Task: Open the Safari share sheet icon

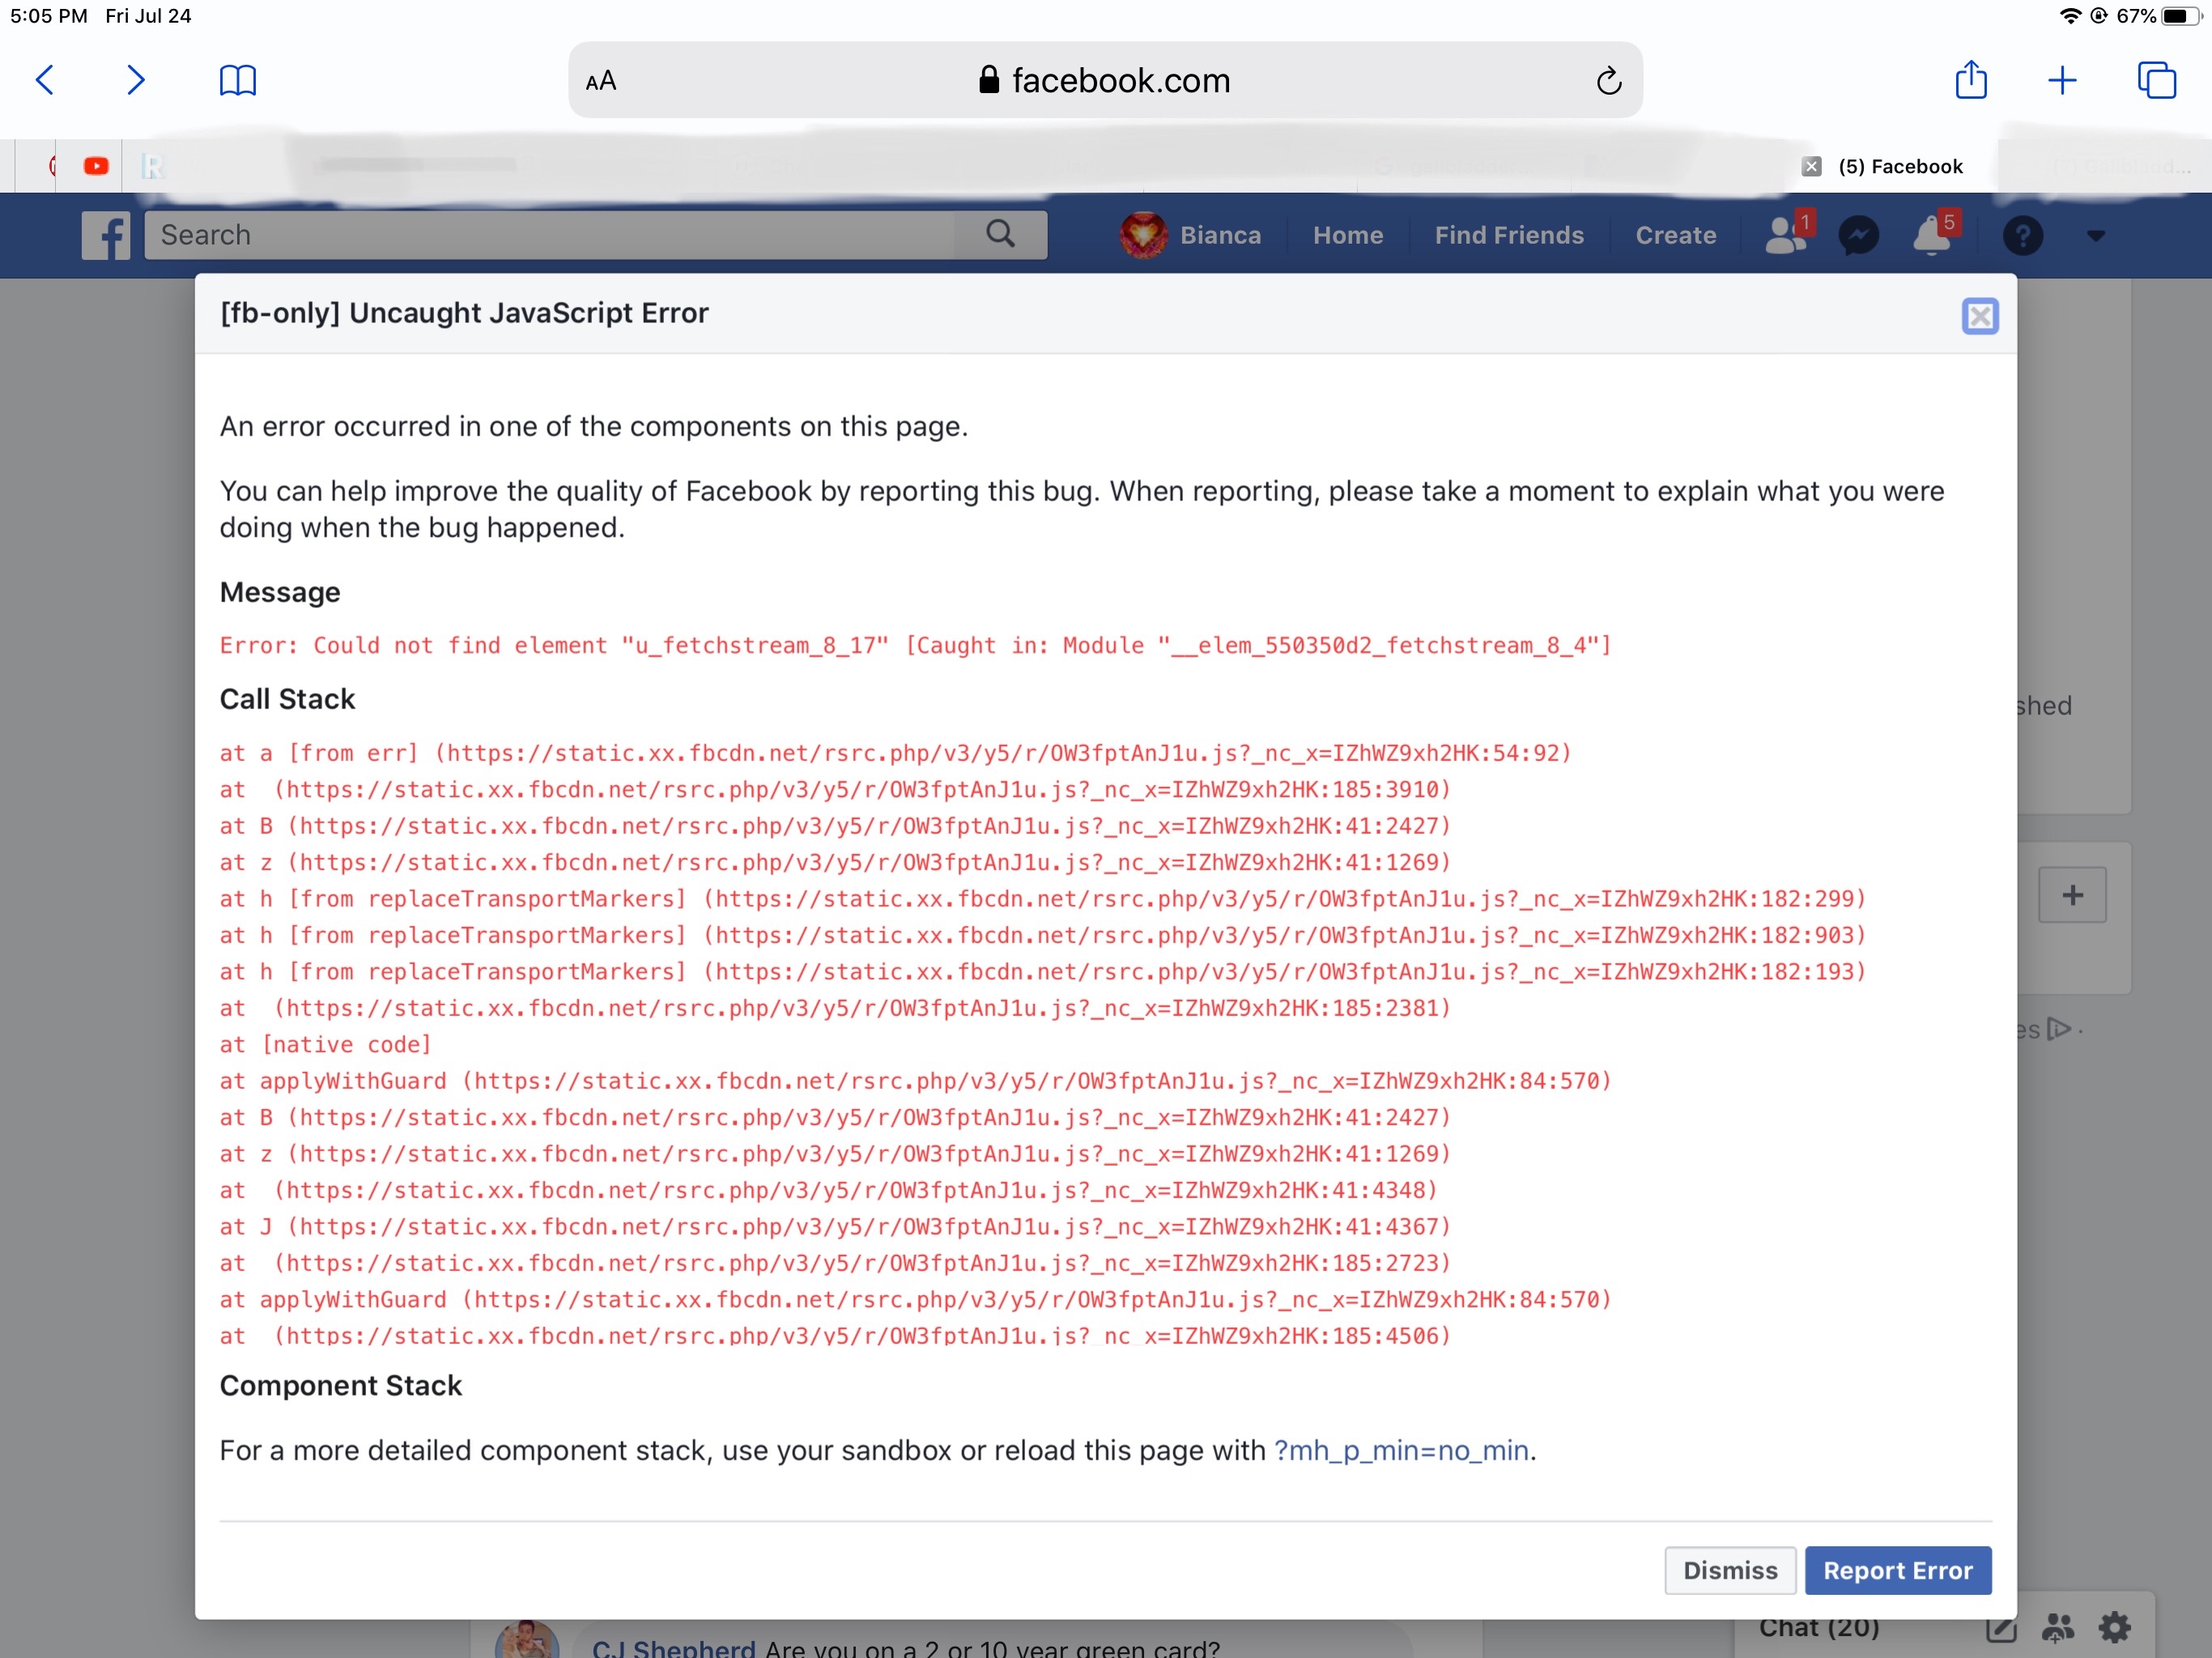Action: pos(1970,80)
